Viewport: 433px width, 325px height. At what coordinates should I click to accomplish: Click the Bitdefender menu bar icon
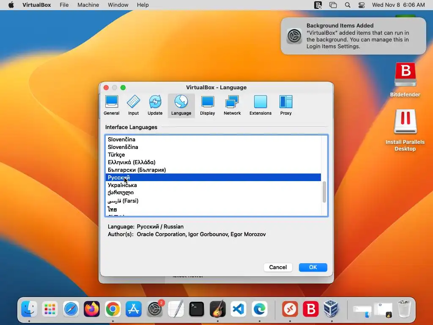point(318,5)
